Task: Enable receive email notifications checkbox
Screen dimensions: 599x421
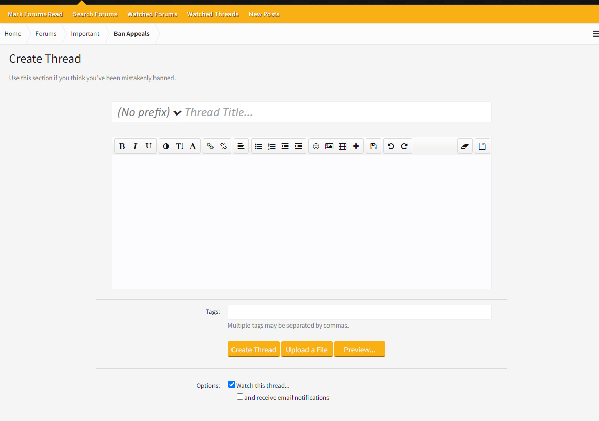Action: coord(240,396)
